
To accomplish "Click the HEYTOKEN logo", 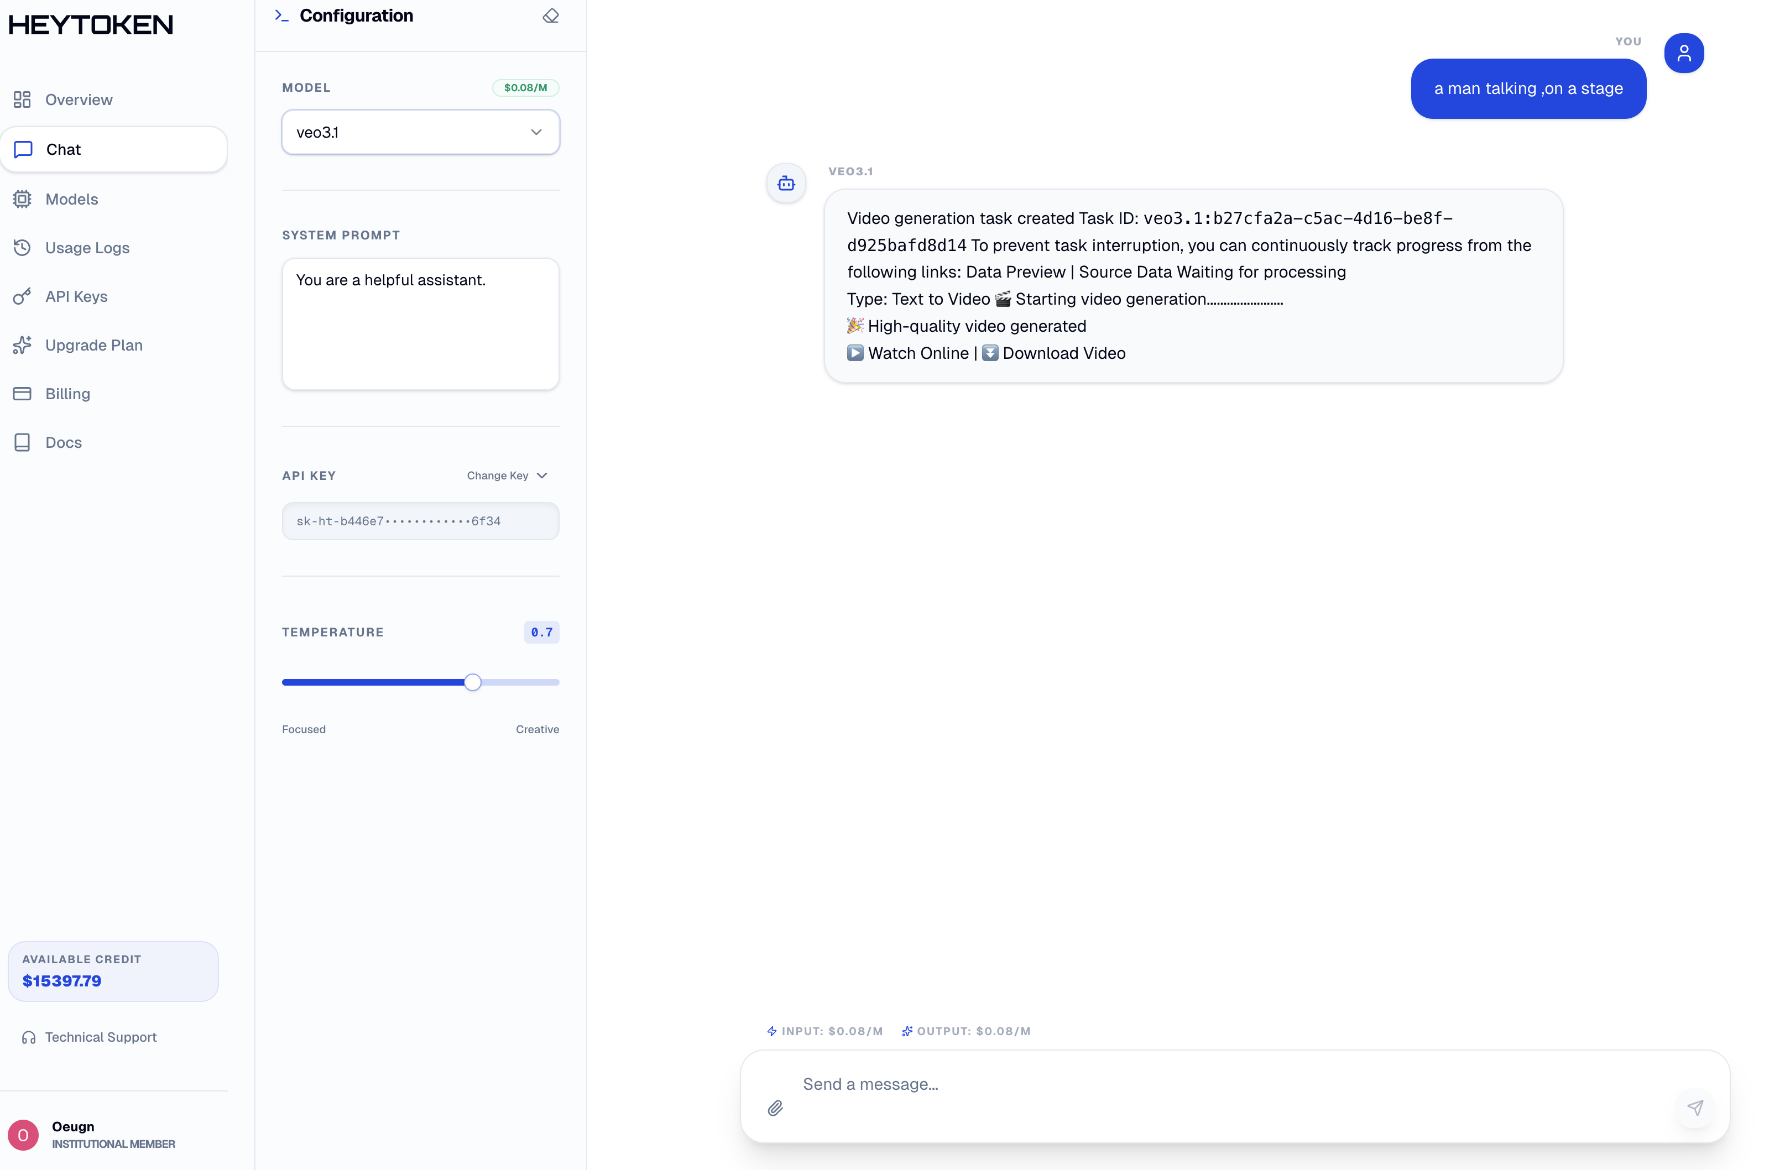I will click(91, 25).
